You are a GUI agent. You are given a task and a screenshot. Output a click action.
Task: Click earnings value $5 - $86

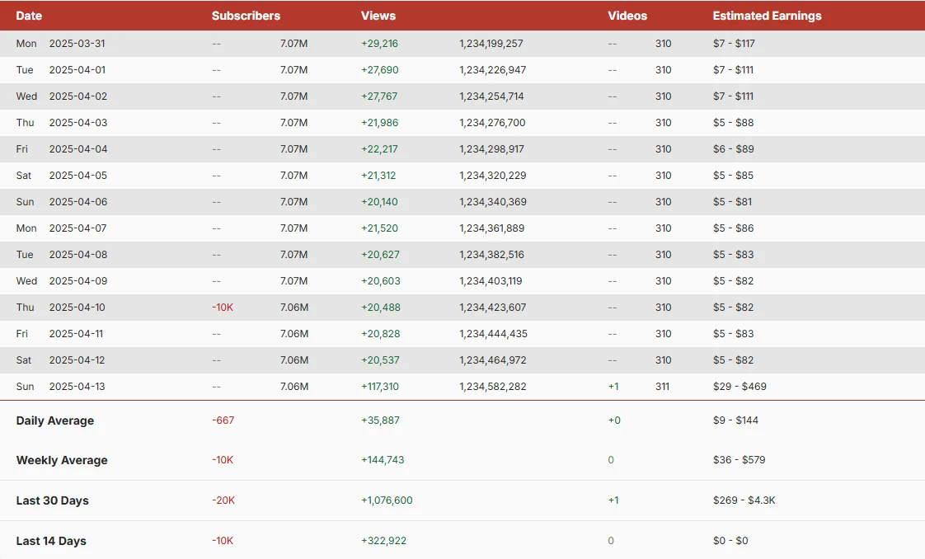[733, 228]
